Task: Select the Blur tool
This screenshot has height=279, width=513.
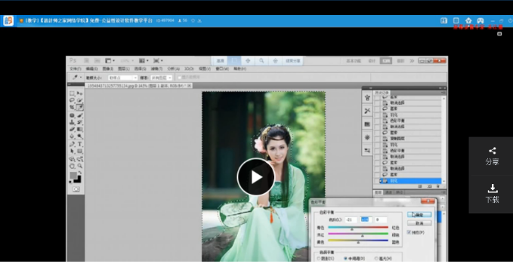Action: coord(72,136)
